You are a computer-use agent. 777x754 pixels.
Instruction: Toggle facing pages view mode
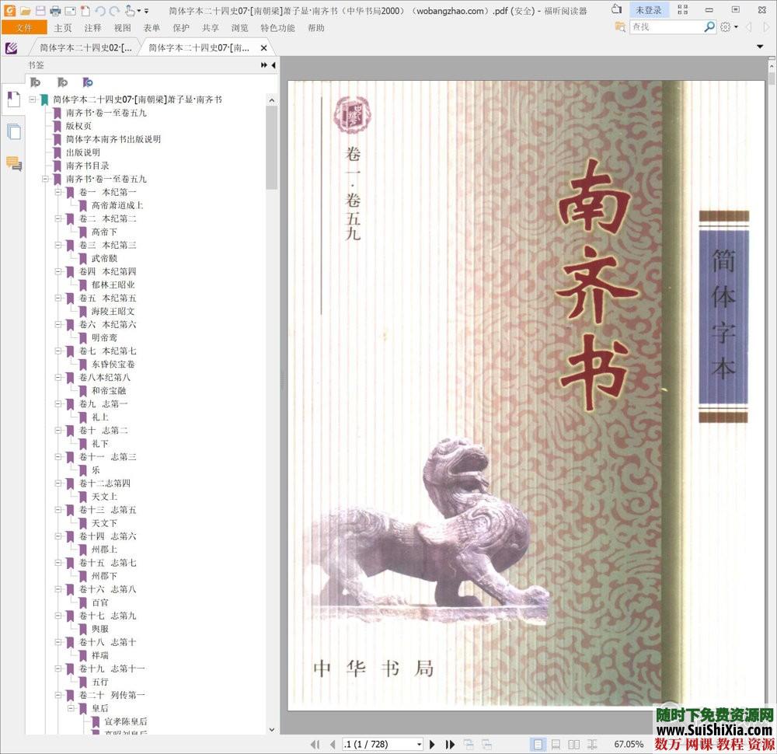point(573,744)
